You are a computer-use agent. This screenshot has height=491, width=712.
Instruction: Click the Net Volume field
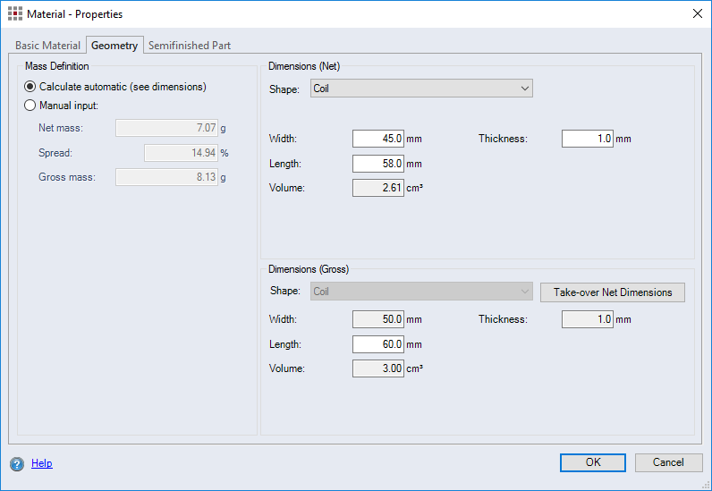pyautogui.click(x=378, y=188)
